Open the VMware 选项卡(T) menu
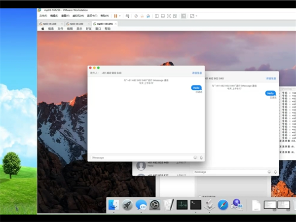 click(x=92, y=16)
